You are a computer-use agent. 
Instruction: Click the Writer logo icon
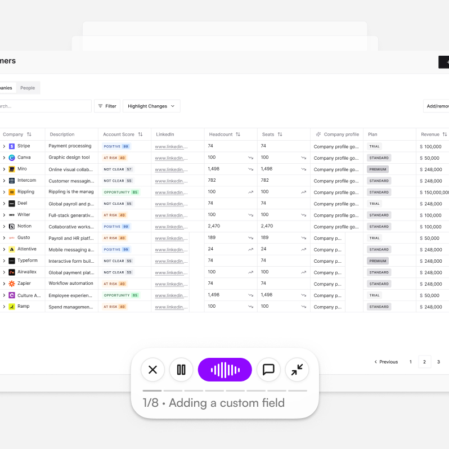coord(12,215)
